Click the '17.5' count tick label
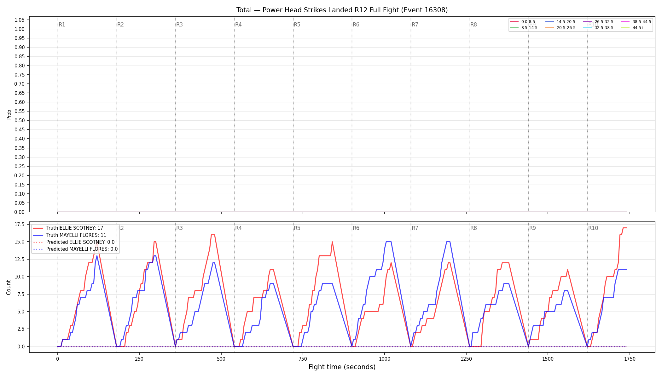 20,224
